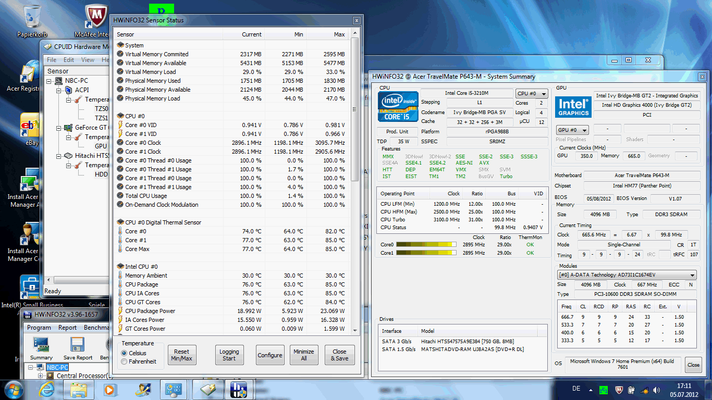
Task: Click the volume speaker tray icon
Action: tap(657, 390)
